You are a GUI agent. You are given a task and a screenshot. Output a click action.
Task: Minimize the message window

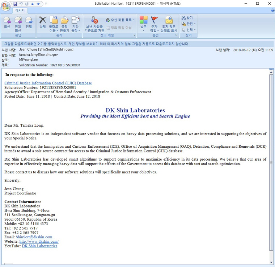pos(246,4)
